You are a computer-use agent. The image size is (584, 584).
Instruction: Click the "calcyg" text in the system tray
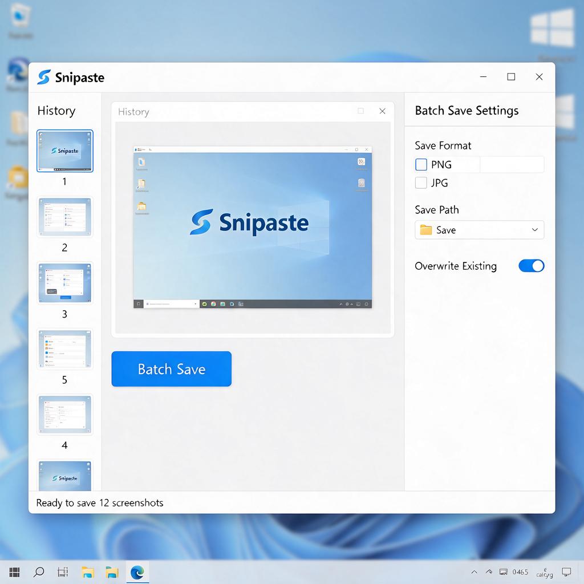click(x=545, y=574)
